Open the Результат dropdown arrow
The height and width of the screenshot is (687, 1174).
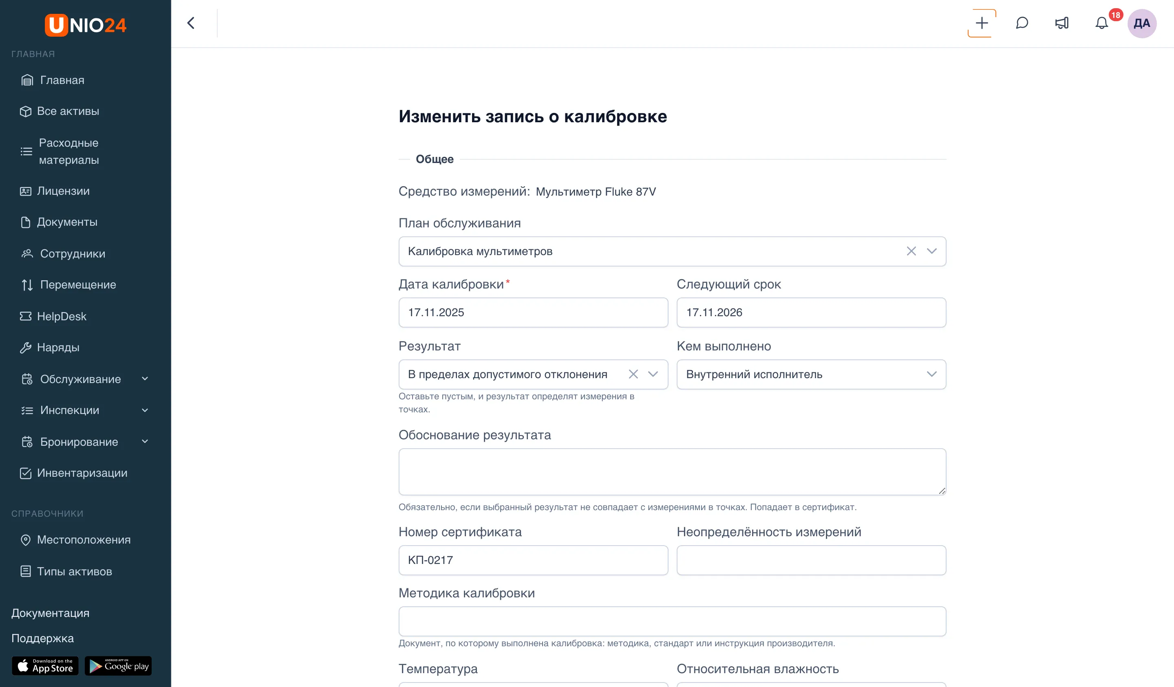653,374
